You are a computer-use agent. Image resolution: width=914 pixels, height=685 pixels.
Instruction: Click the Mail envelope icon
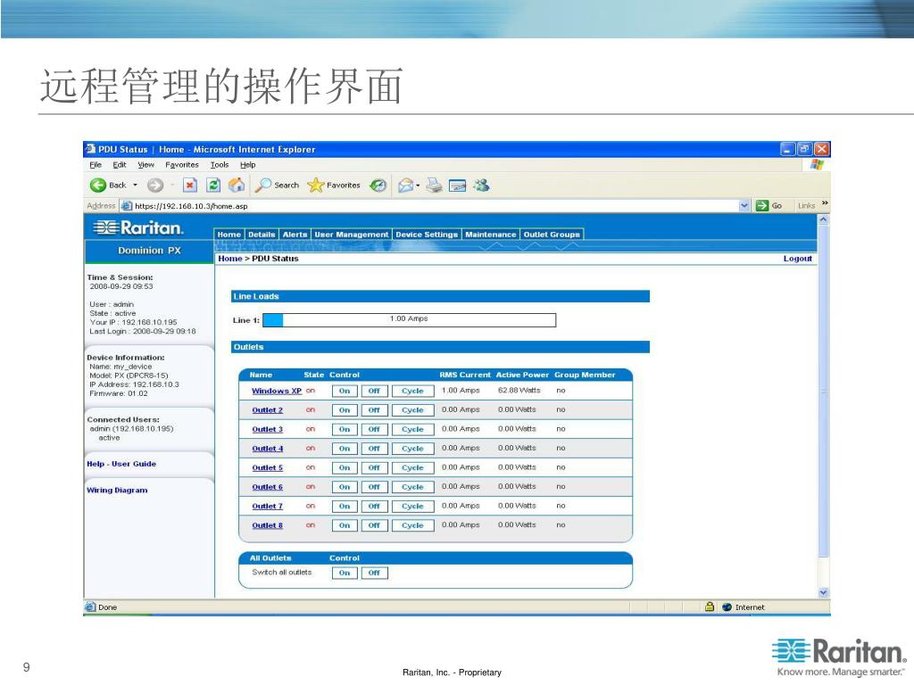click(406, 186)
